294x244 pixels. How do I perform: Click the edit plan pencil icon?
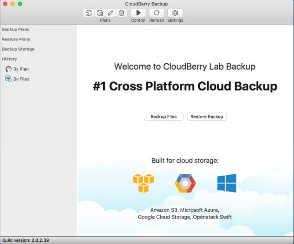click(110, 13)
